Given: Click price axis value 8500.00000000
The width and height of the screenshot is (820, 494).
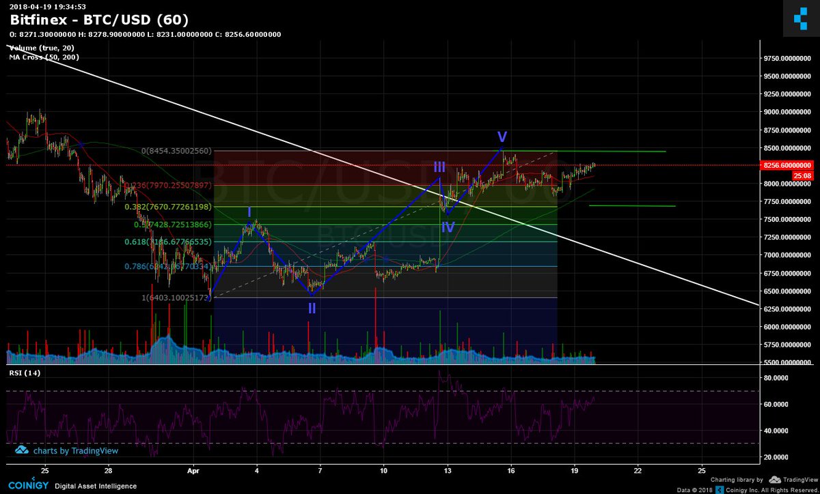Looking at the screenshot, I should (788, 148).
